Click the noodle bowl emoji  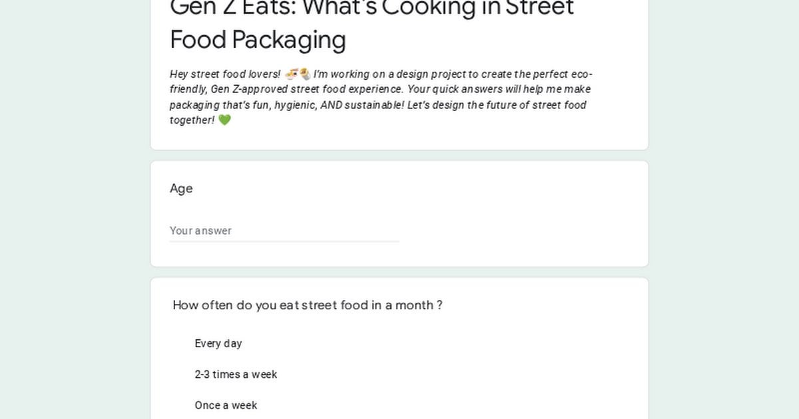(290, 74)
